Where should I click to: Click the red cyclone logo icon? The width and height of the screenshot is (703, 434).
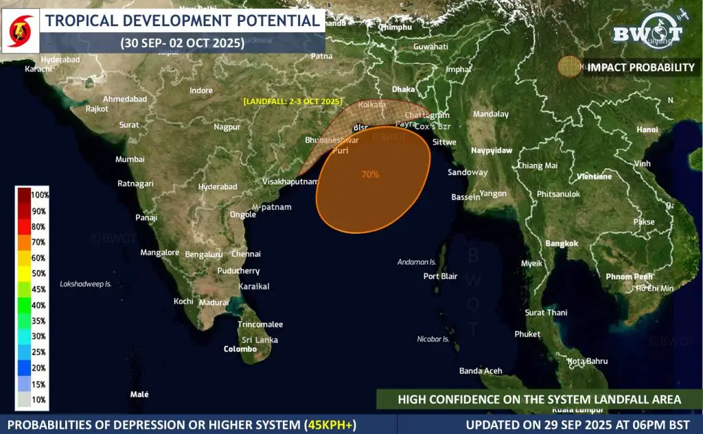coord(18,33)
